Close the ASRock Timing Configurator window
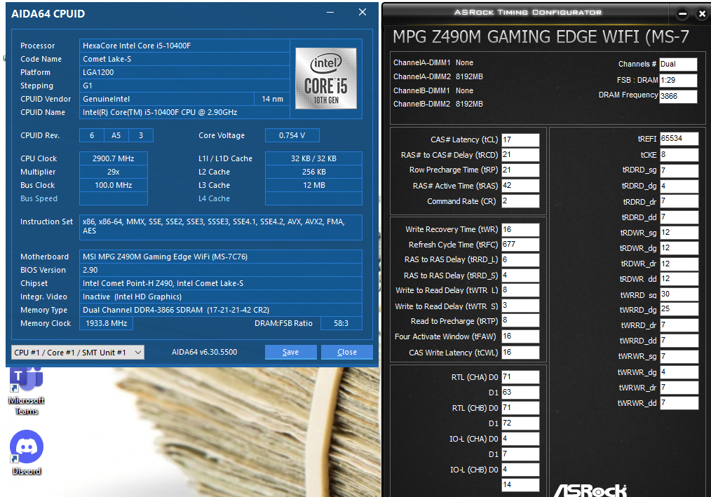Image resolution: width=711 pixels, height=497 pixels. tap(702, 14)
